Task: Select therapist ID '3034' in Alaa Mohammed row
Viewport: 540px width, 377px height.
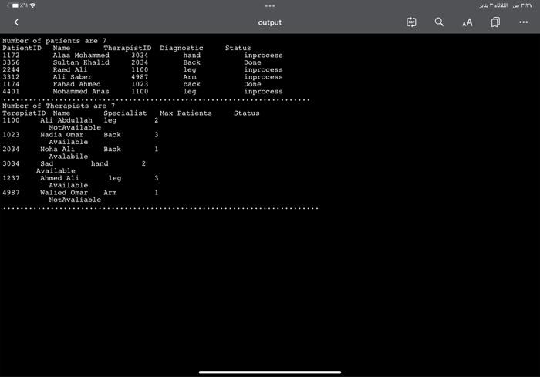Action: click(140, 56)
